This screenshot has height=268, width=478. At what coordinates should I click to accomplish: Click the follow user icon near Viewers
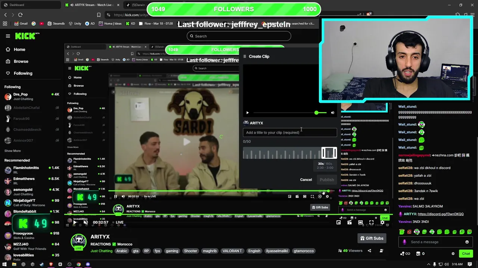(381, 251)
